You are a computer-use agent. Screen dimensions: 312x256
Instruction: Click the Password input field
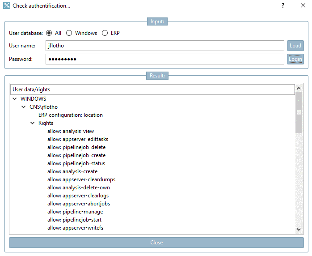click(x=165, y=59)
